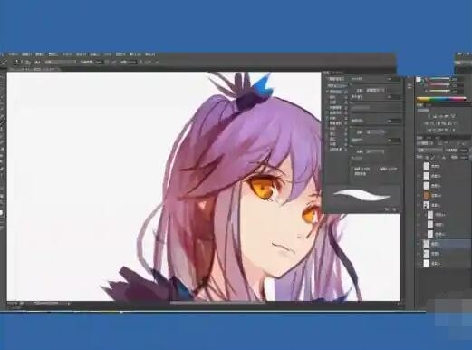Open the brush preset picker in options bar
The width and height of the screenshot is (472, 350).
[19, 63]
